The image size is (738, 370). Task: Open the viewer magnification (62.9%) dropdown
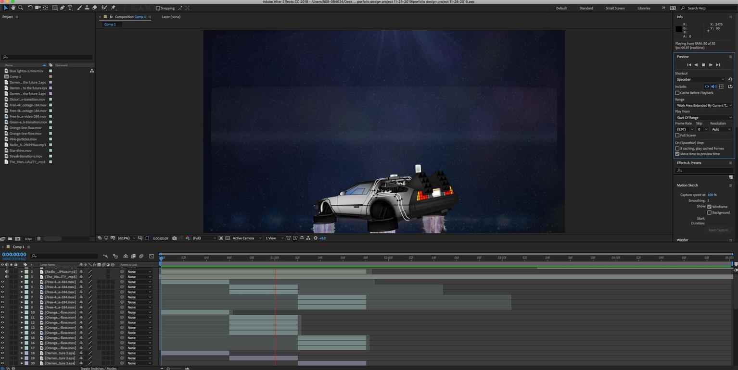126,238
